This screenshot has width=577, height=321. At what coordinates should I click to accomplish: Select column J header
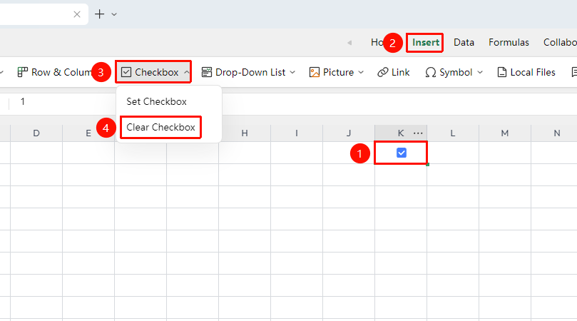349,133
